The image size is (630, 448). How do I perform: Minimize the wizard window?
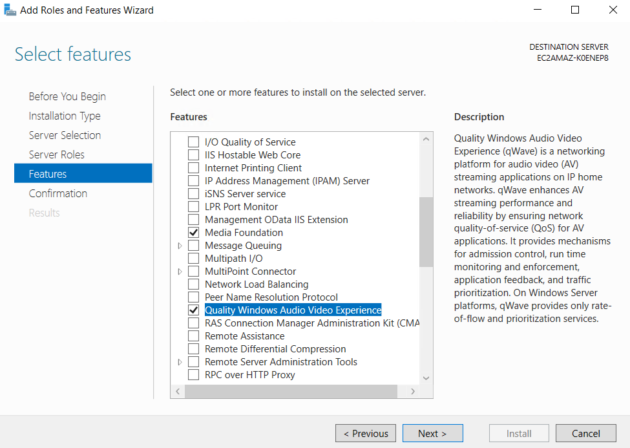point(537,10)
